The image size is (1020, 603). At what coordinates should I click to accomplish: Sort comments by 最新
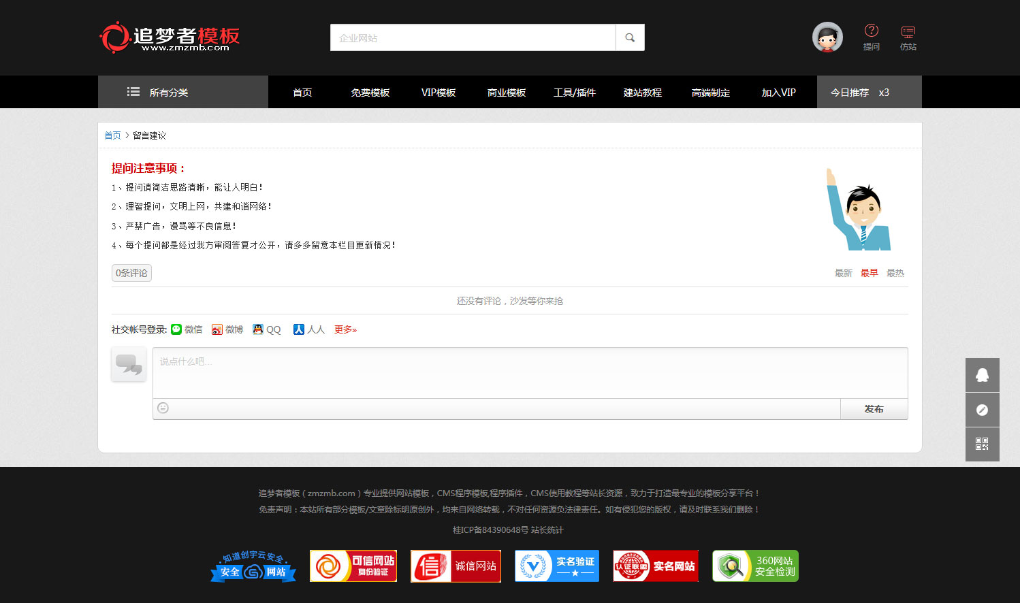tap(843, 273)
